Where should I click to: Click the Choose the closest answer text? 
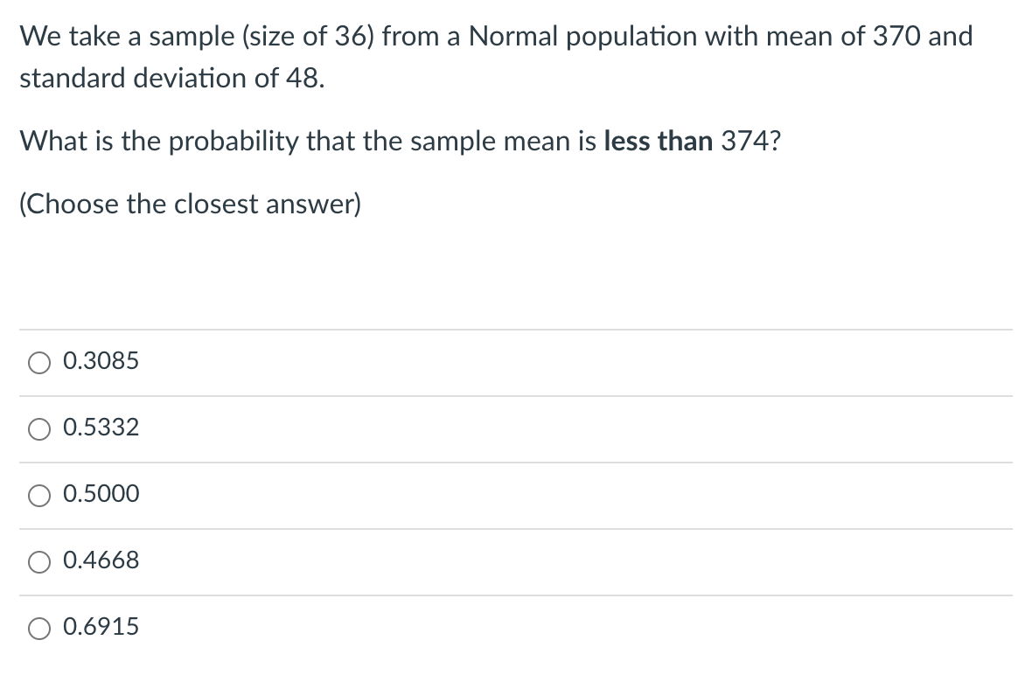[190, 204]
